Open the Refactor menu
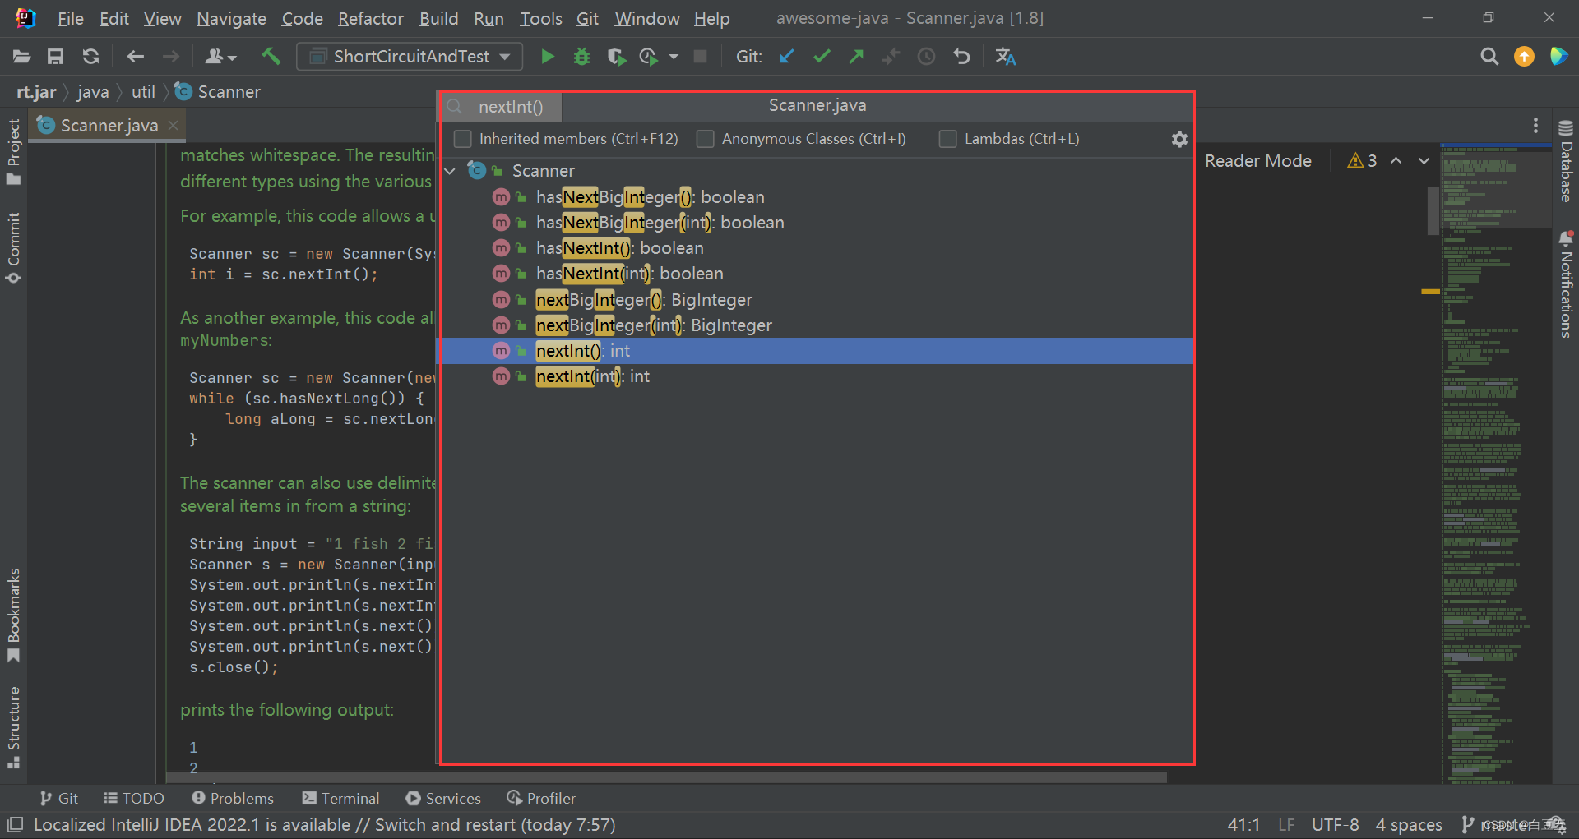This screenshot has height=839, width=1579. tap(371, 18)
